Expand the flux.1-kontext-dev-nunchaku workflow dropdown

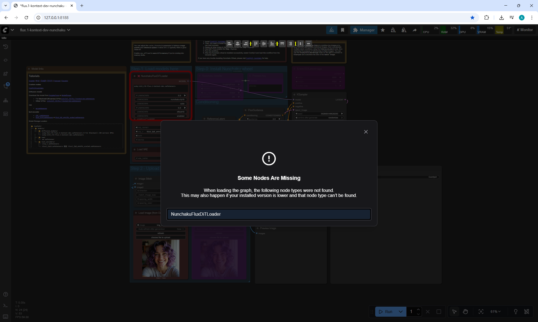69,30
